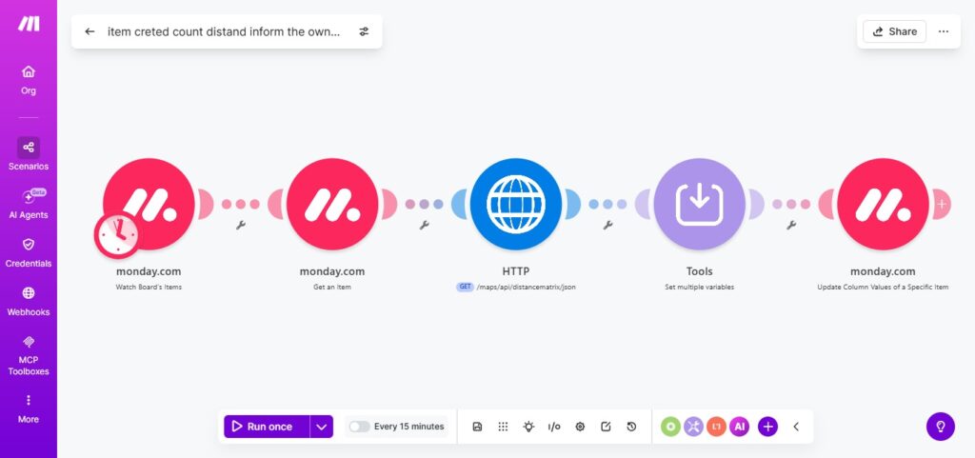Open the Webhooks section
975x458 pixels.
[x=29, y=301]
